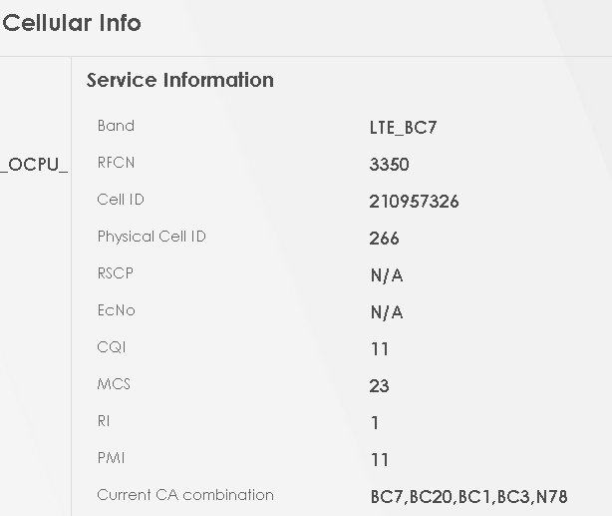Viewport: 612px width, 516px height.
Task: Click the partially visible _OCPU_ text
Action: tap(34, 164)
